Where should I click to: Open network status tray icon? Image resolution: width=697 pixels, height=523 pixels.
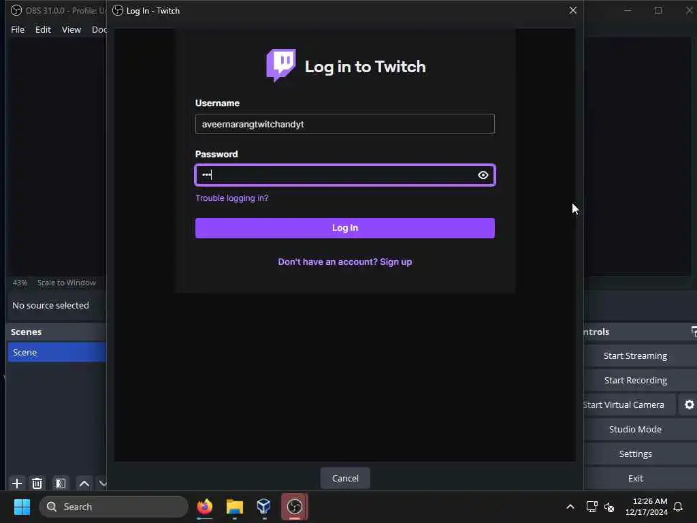point(591,507)
